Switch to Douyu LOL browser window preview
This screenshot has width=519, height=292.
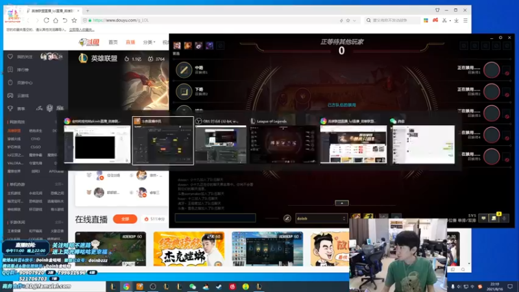tap(353, 144)
